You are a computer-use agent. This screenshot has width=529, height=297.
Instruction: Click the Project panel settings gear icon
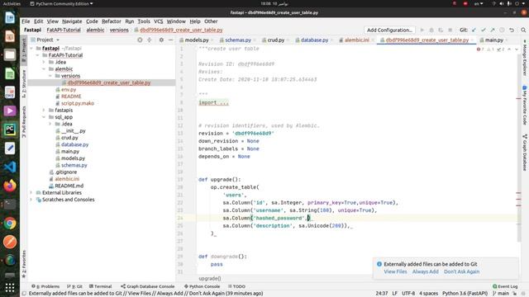[161, 40]
